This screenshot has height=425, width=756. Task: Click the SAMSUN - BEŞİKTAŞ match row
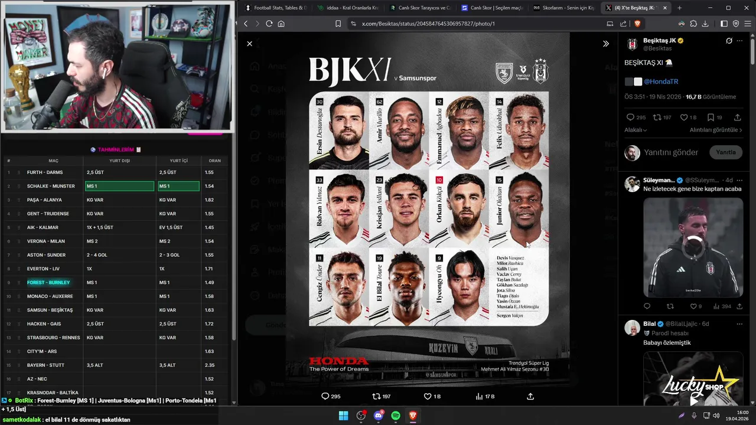115,310
